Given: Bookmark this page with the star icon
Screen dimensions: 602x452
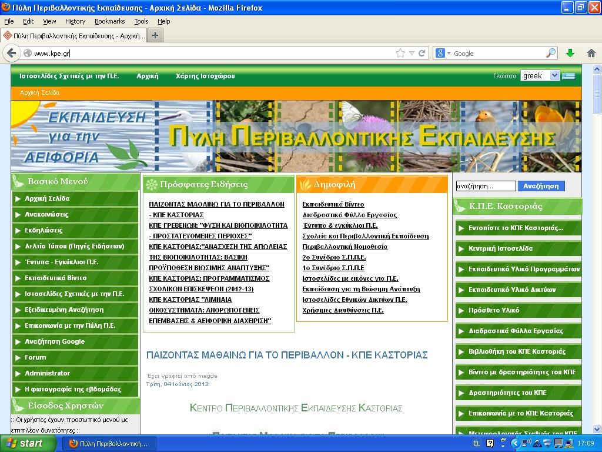Looking at the screenshot, I should (x=400, y=53).
